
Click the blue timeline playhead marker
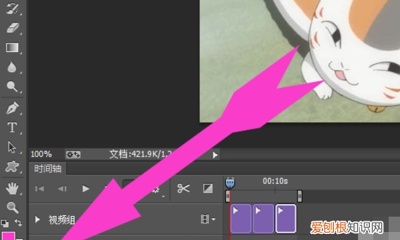(x=230, y=183)
